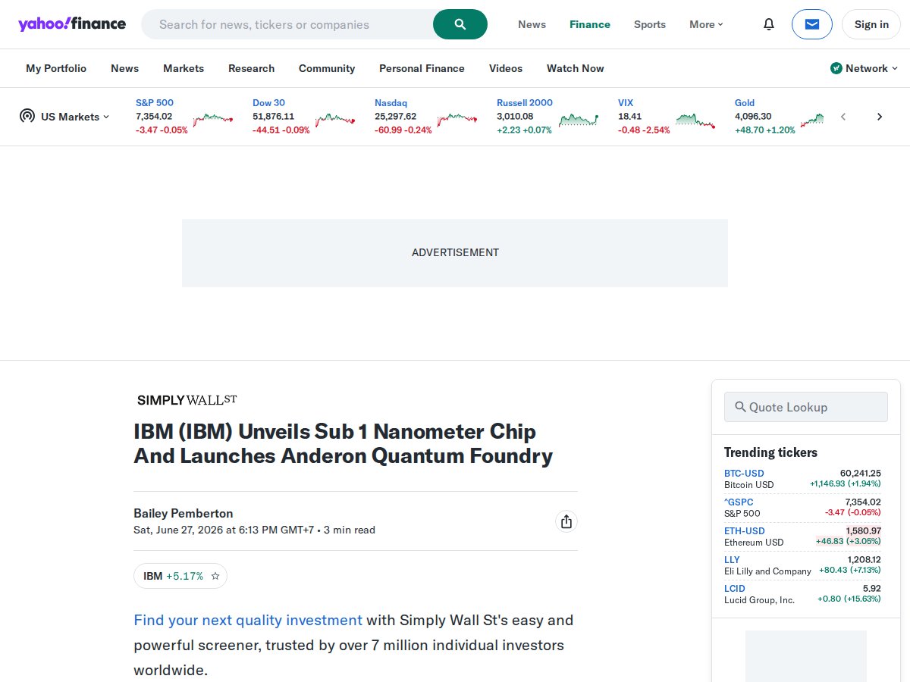The height and width of the screenshot is (682, 910).
Task: Expand the More menu
Action: (706, 24)
